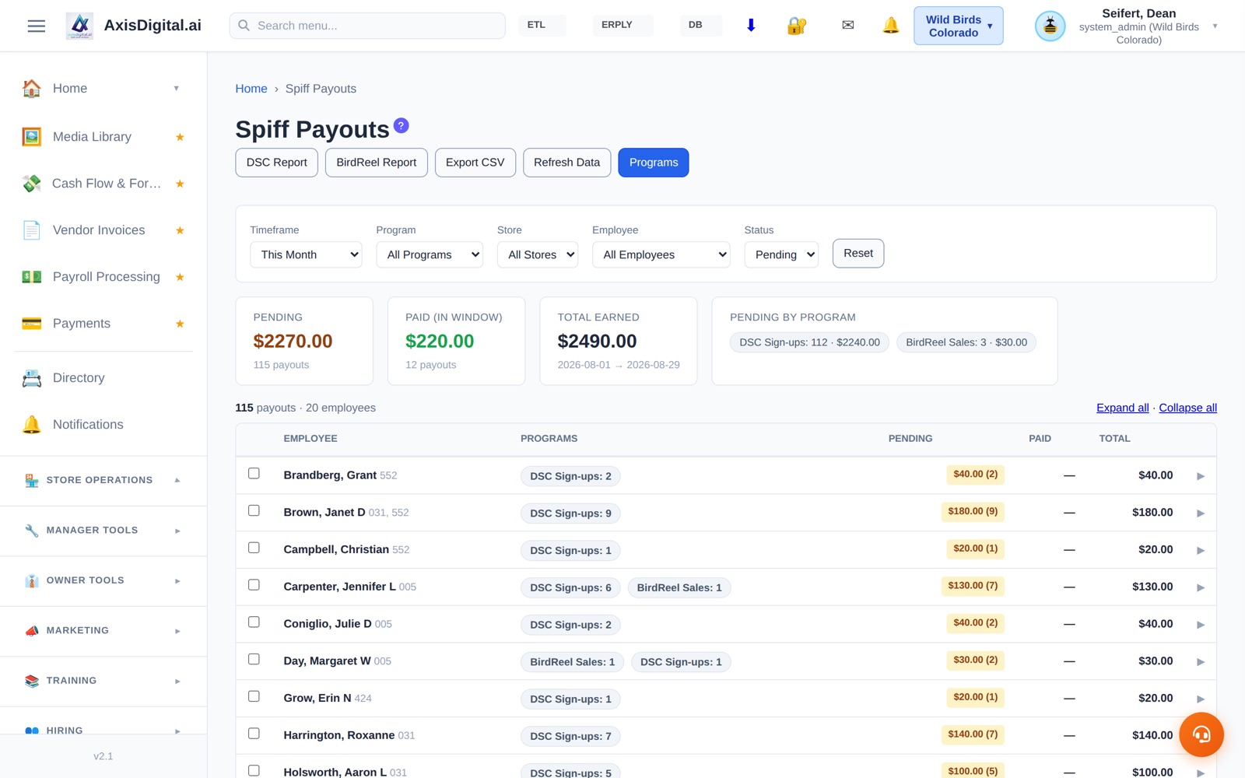Open the hamburger menu icon
This screenshot has height=778, width=1245.
[37, 26]
